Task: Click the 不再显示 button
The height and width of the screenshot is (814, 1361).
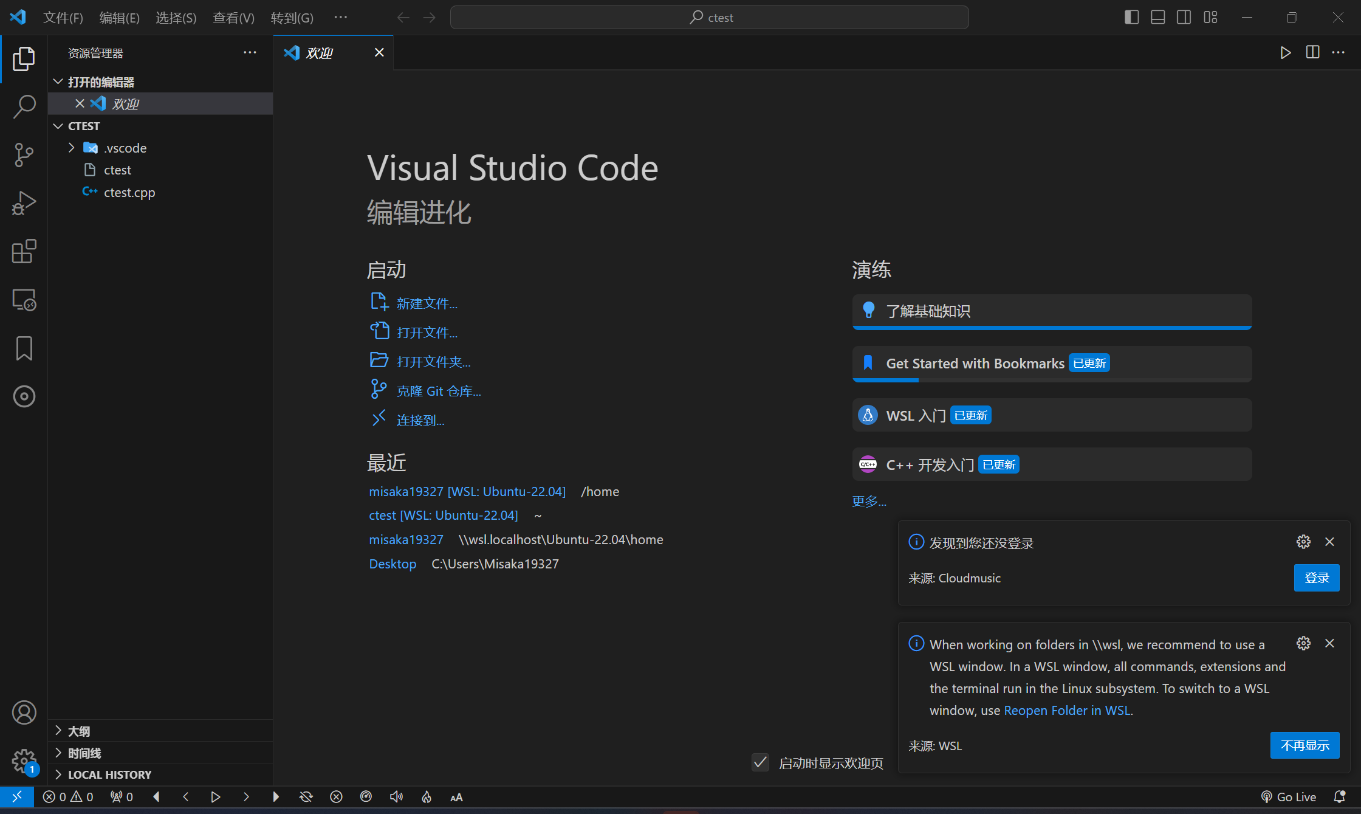Action: click(x=1305, y=745)
